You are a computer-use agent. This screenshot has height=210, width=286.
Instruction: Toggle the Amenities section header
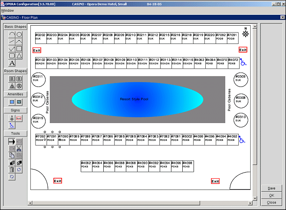tap(16, 94)
